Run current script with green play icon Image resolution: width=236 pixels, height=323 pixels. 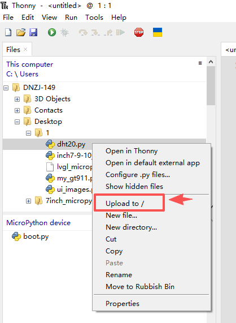52,32
